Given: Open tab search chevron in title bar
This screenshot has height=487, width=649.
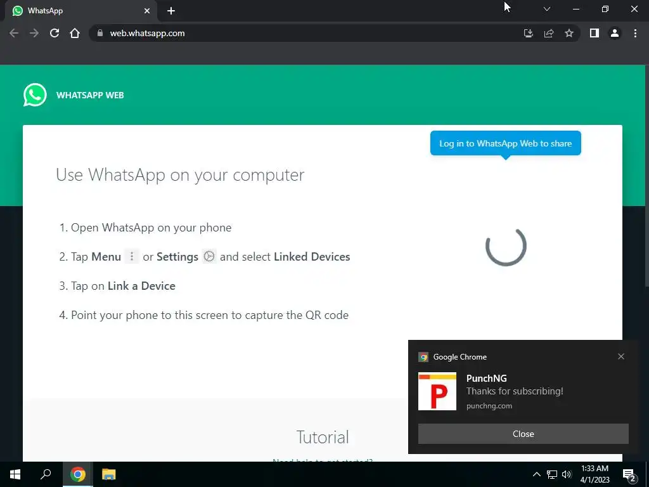Looking at the screenshot, I should [x=547, y=9].
